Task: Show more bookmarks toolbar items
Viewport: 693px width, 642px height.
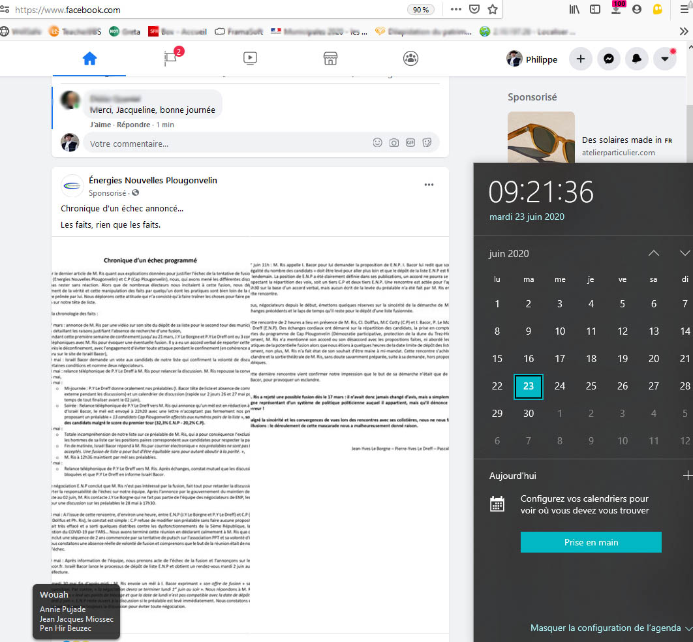Action: click(684, 31)
